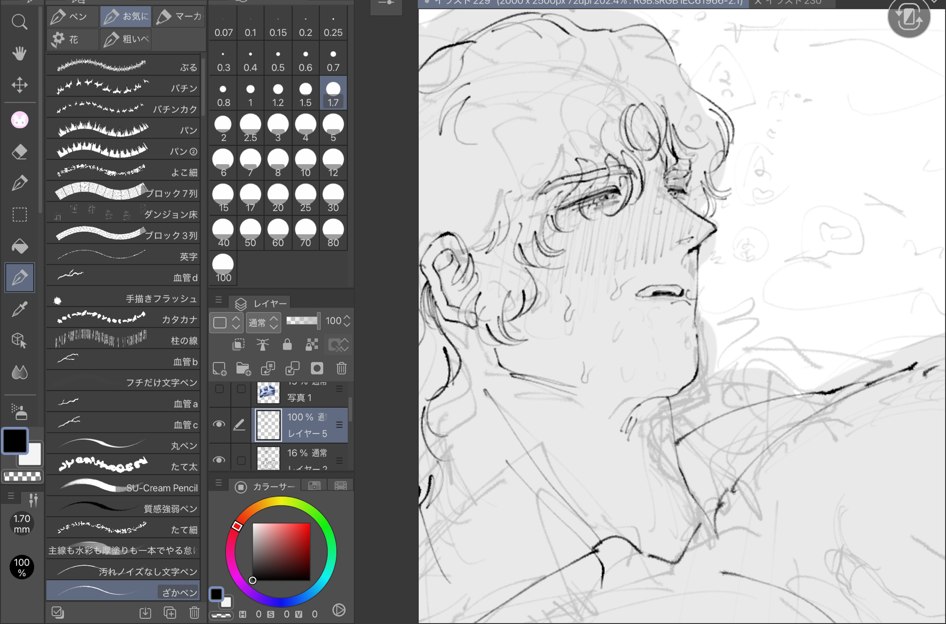This screenshot has height=624, width=946.
Task: Click the layer opacity 100 stepper arrows
Action: tap(347, 321)
